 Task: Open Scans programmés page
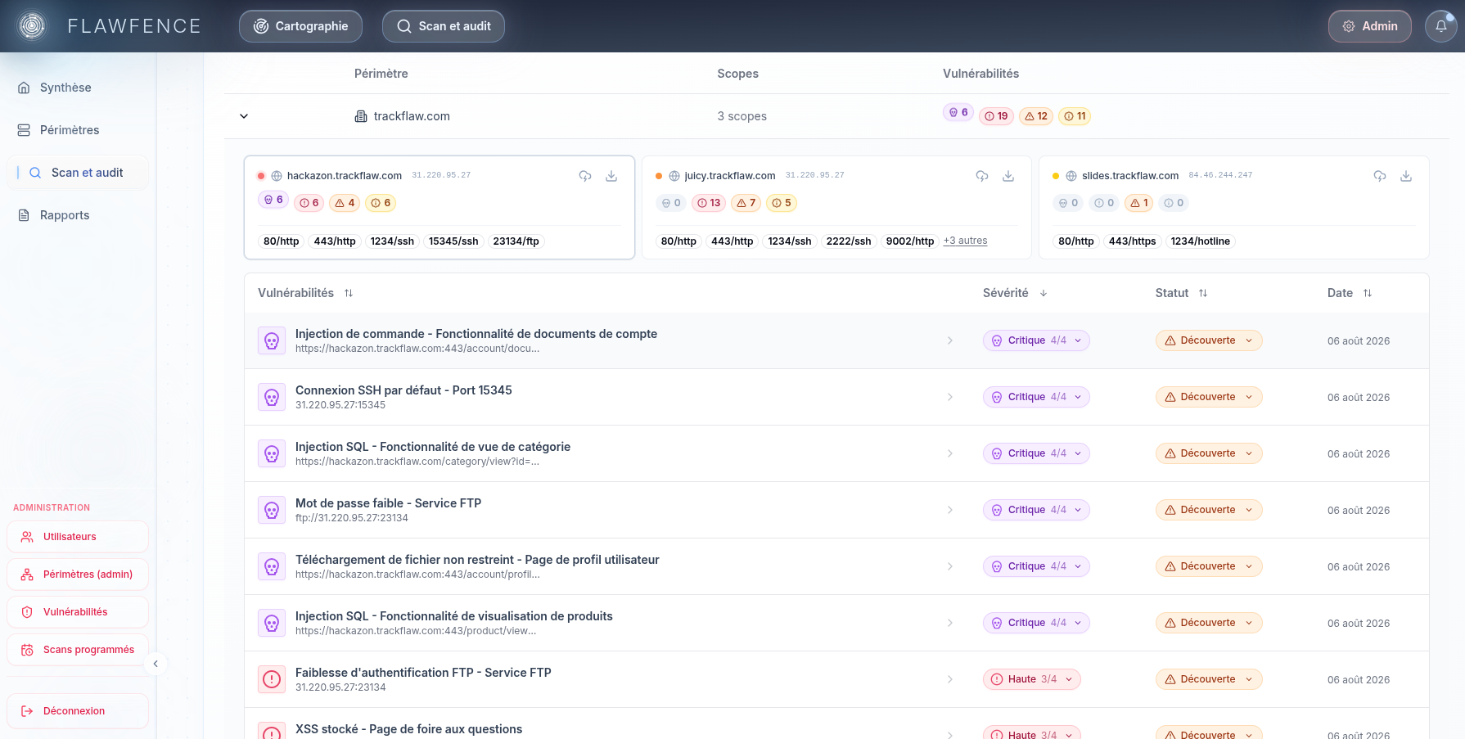[78, 650]
